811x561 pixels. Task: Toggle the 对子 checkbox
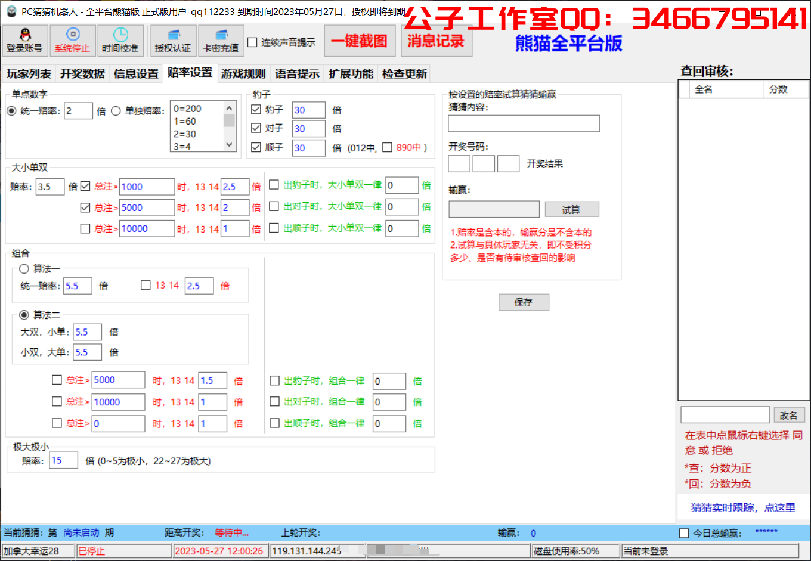[x=256, y=128]
